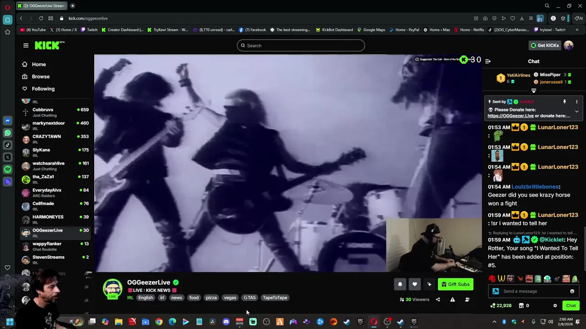Image resolution: width=586 pixels, height=329 pixels.
Task: Open Messenger in Opera sidebar
Action: coord(7,121)
